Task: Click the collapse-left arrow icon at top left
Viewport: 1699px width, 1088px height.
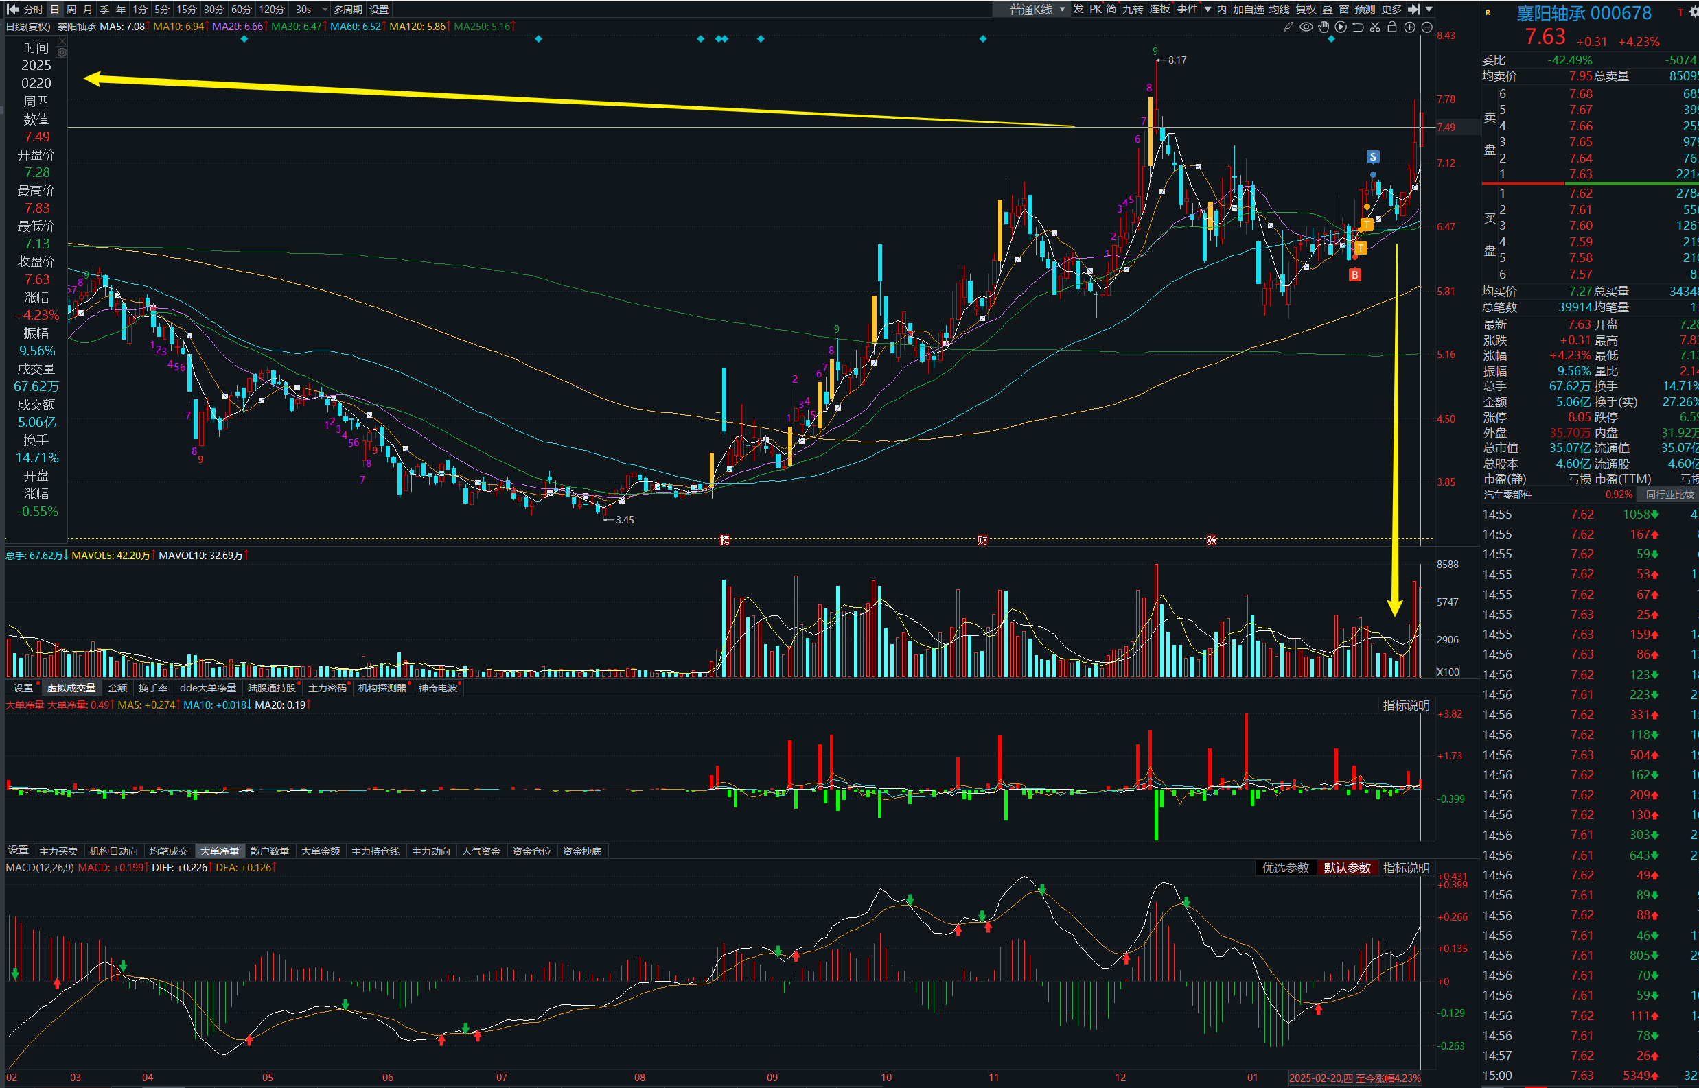Action: (12, 9)
